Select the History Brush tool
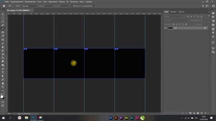 [x=3, y=50]
